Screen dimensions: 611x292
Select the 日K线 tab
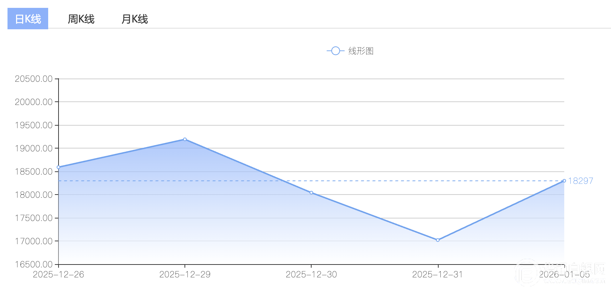pos(28,19)
